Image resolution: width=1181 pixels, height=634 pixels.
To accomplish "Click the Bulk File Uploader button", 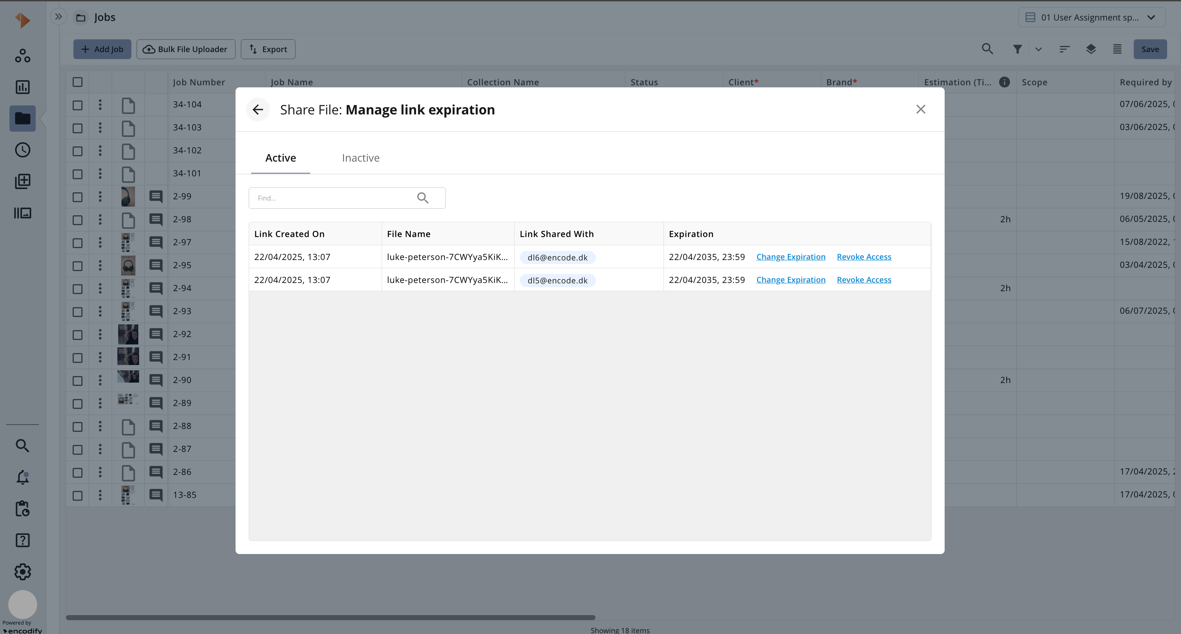I will (185, 49).
